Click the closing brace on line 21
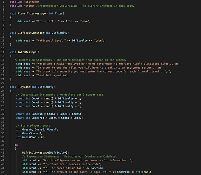Screen dimensions: 201x175 11,79
